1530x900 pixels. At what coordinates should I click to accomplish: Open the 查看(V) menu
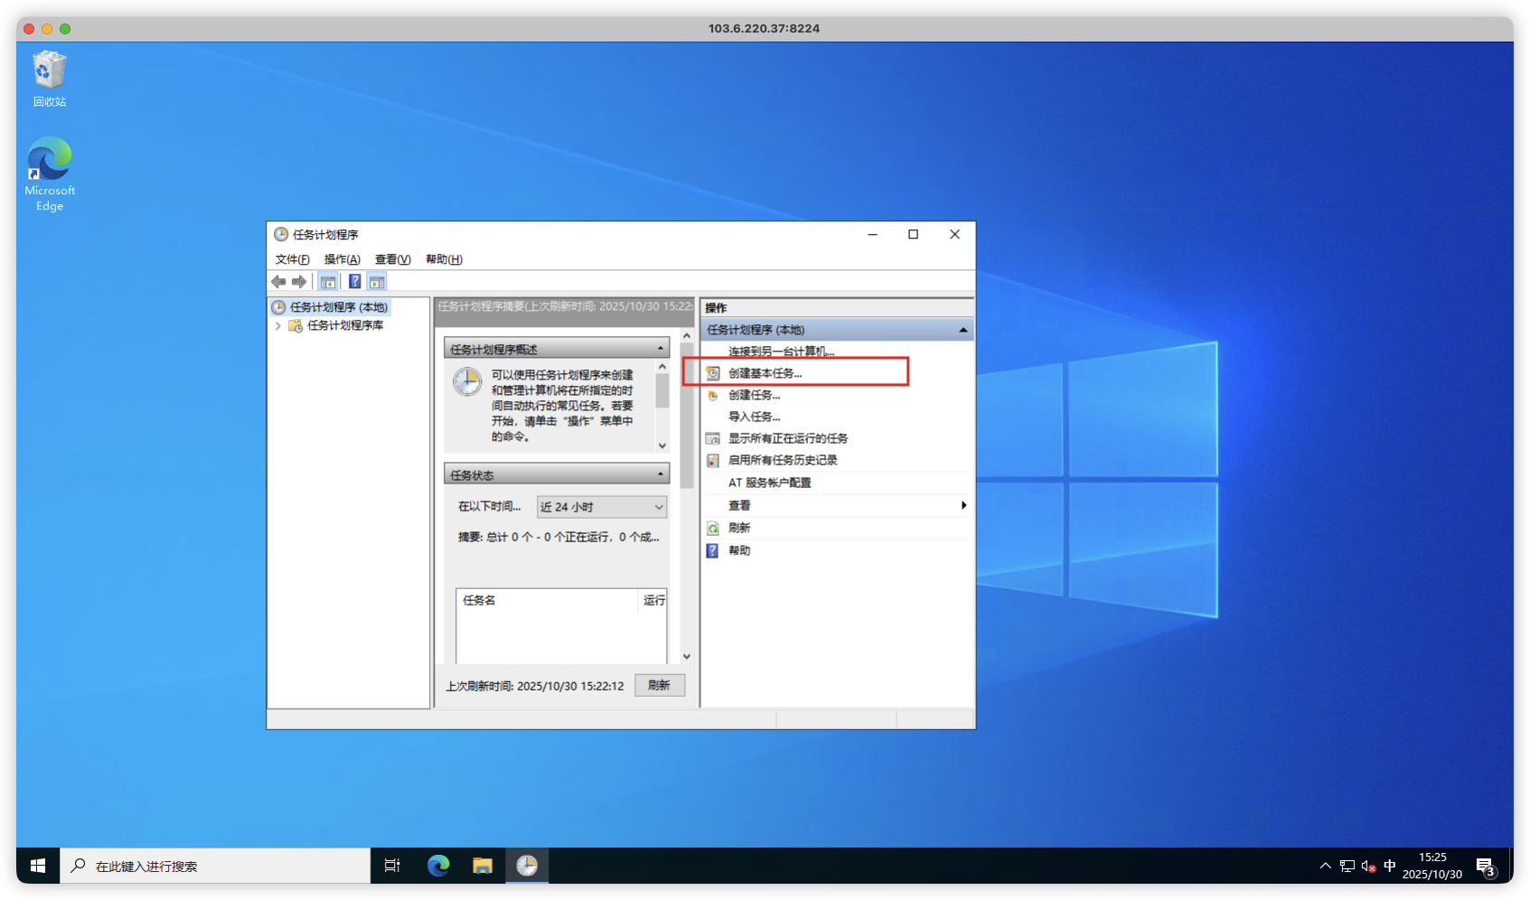392,259
